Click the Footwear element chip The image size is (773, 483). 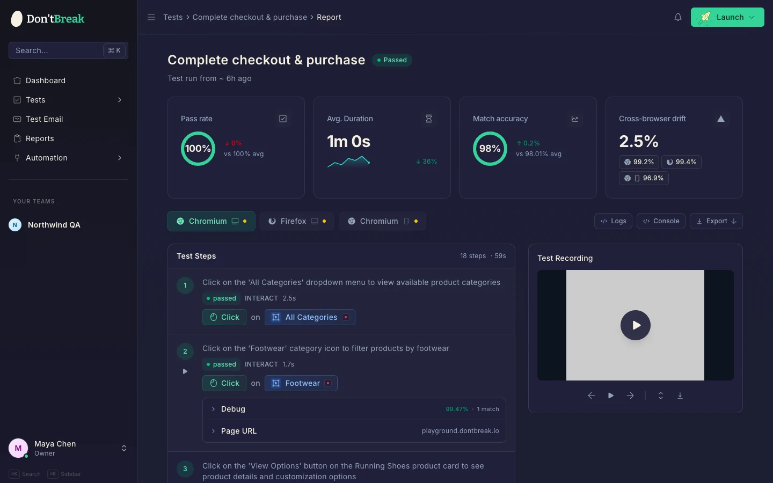[301, 383]
